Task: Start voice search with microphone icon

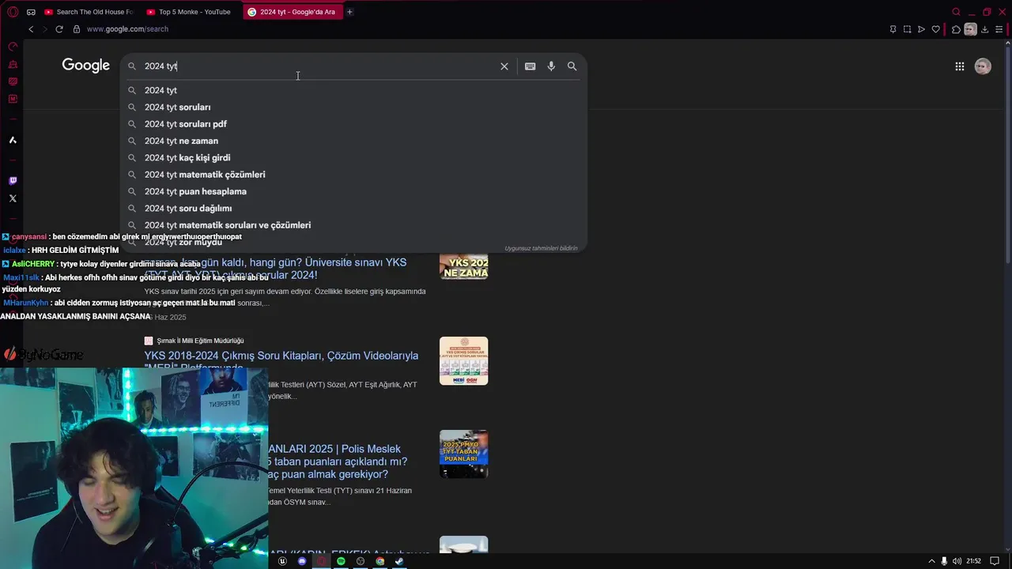Action: (551, 66)
